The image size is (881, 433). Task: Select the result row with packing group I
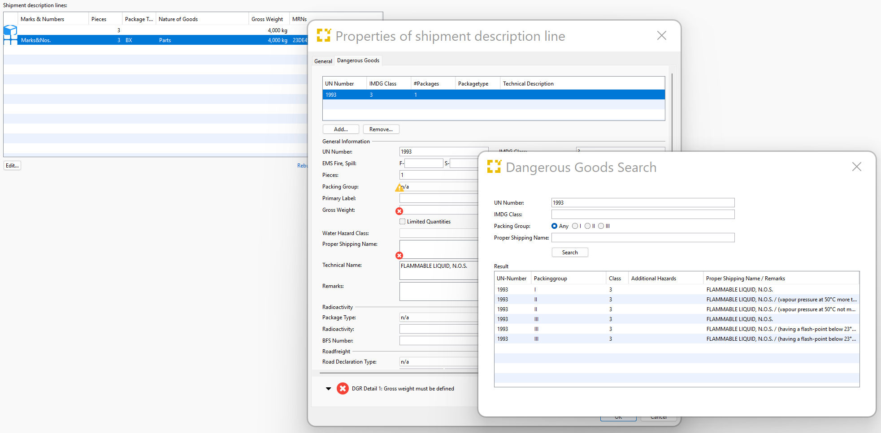677,290
